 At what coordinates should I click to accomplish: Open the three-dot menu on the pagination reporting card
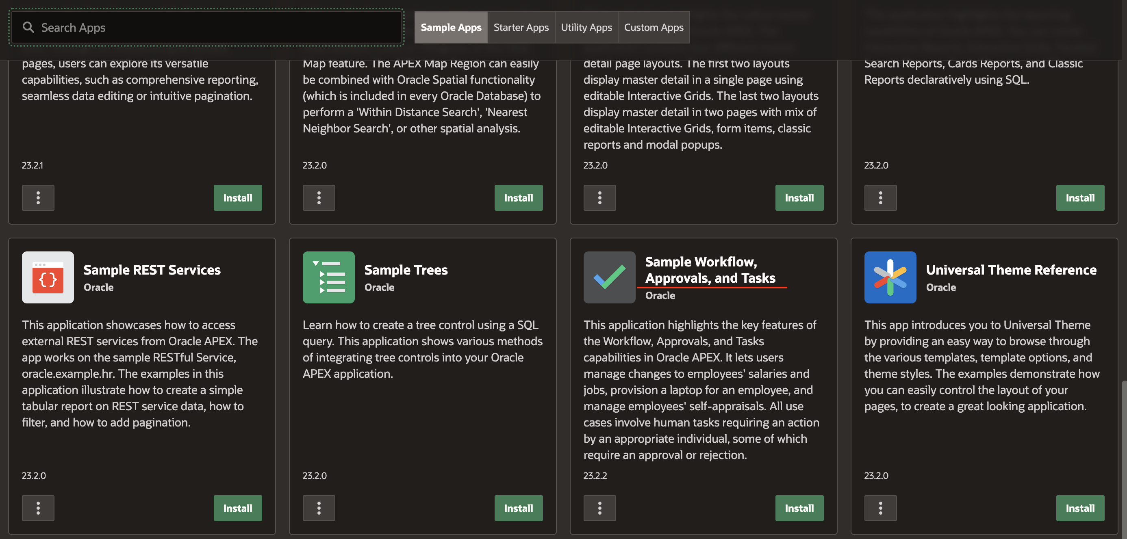pyautogui.click(x=38, y=197)
